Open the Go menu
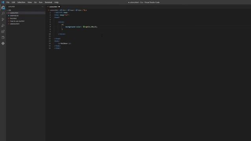 [x=35, y=2]
